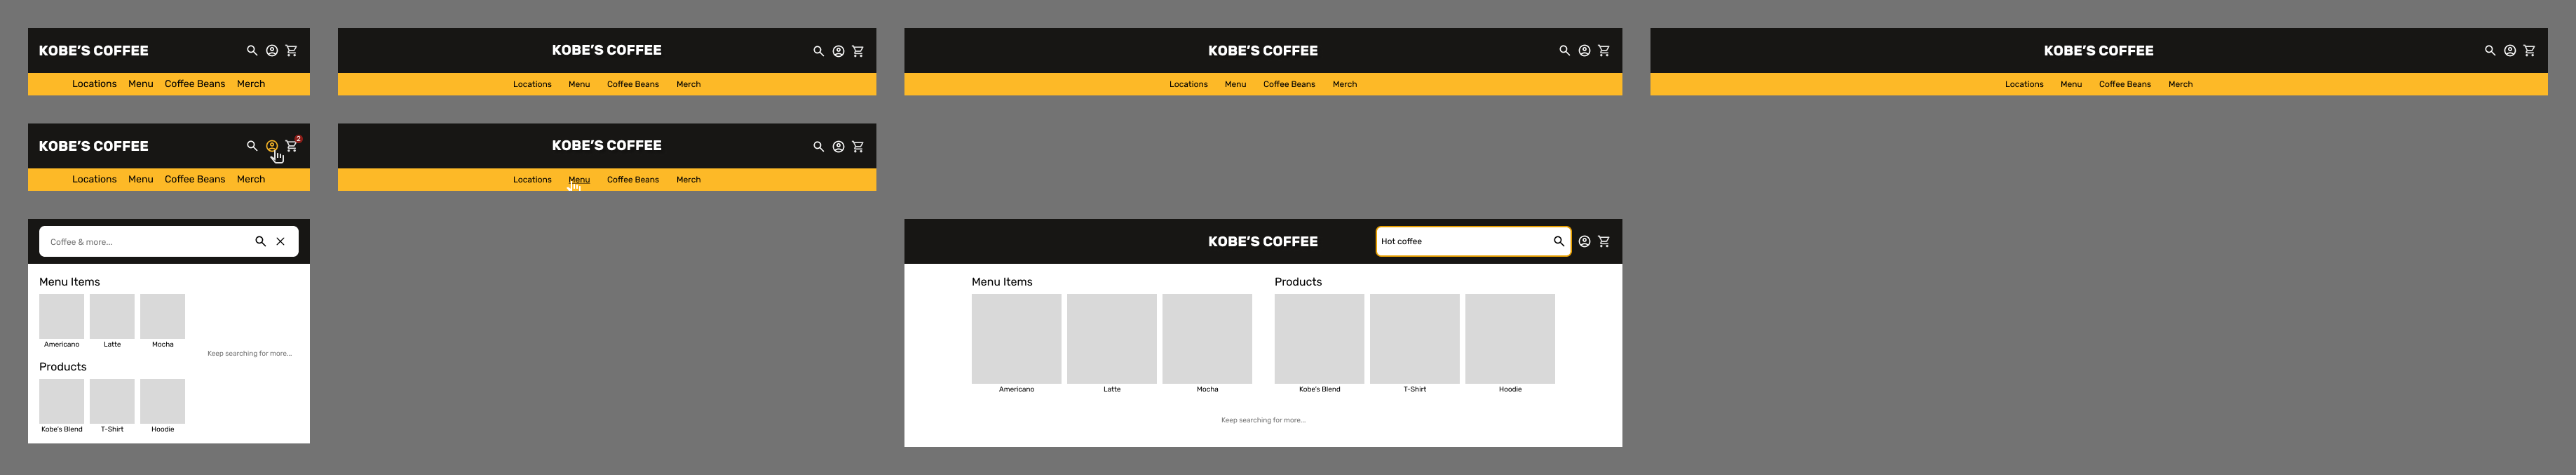Click 'Menu Items' heading in mobile search panel

[69, 282]
